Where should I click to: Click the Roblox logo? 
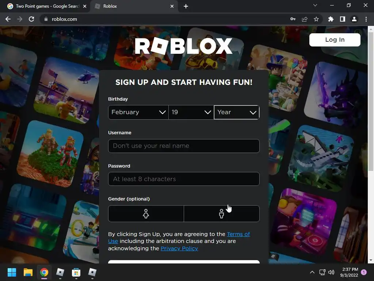coord(183,46)
